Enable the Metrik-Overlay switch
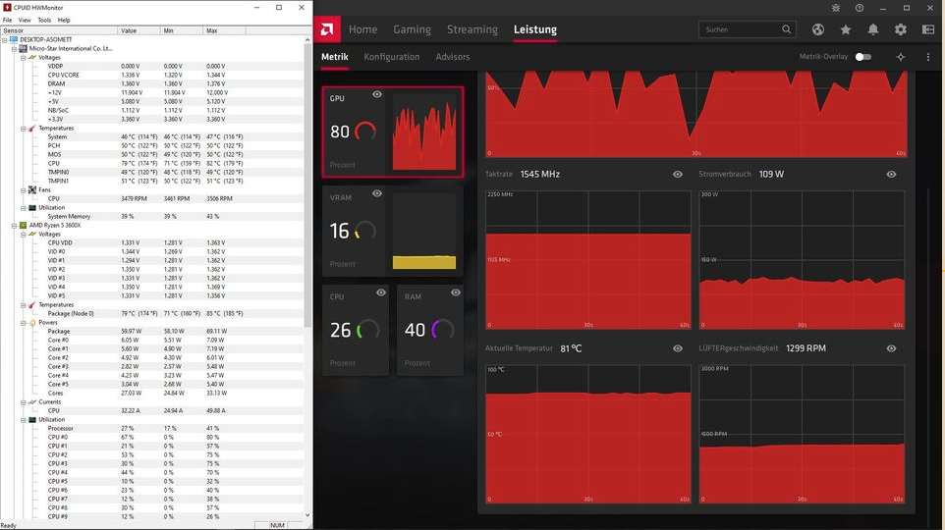945x530 pixels. (862, 57)
